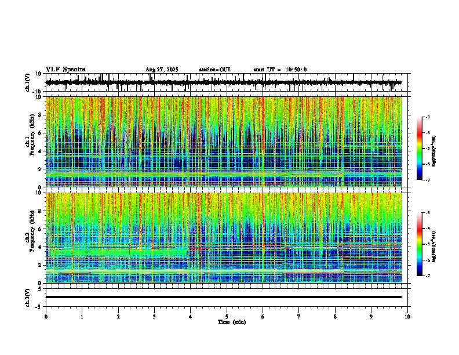Click the "-7" tick on ch.2 colorbar
The height and width of the screenshot is (355, 459).
428,276
